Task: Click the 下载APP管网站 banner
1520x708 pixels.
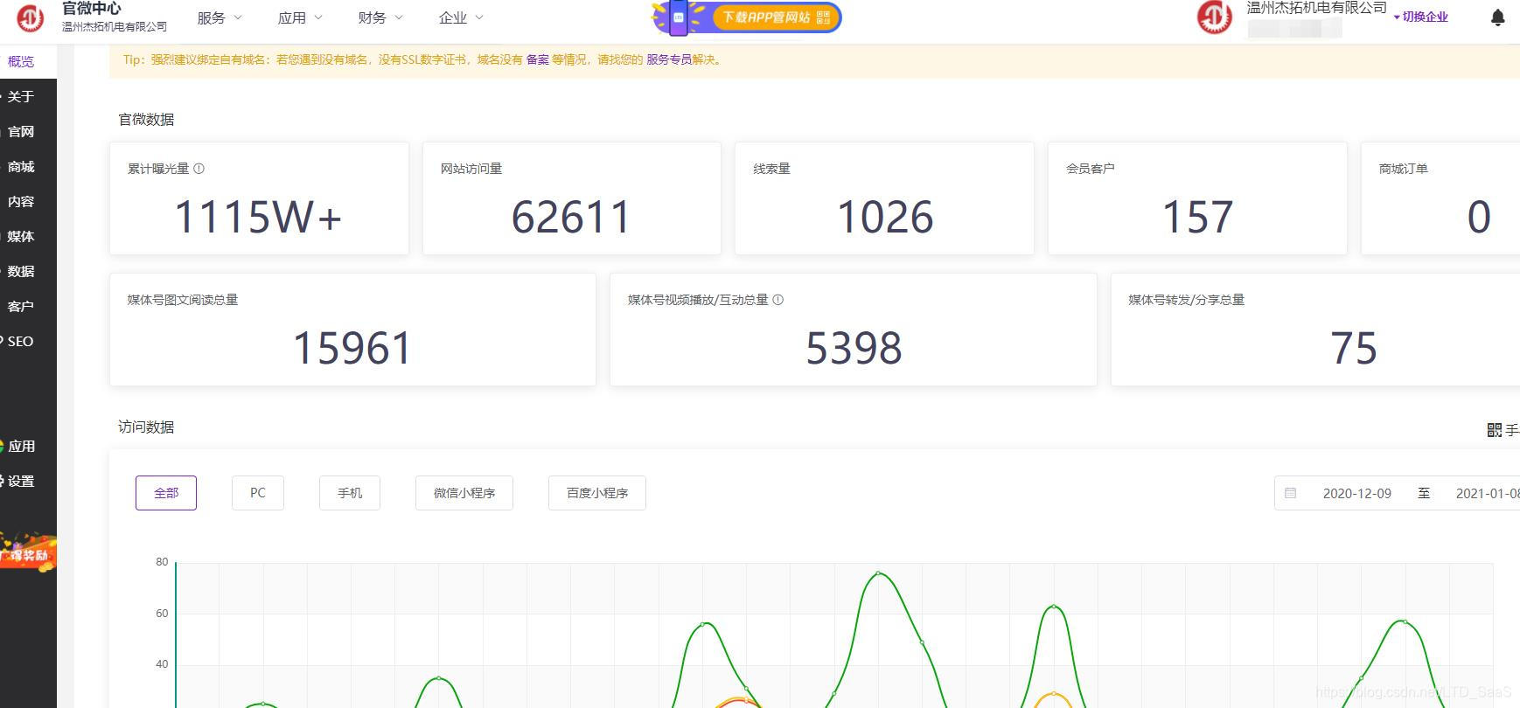Action: pyautogui.click(x=747, y=17)
